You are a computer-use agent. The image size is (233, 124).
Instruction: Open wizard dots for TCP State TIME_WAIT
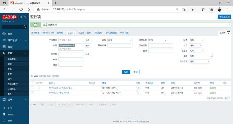tap(38, 93)
